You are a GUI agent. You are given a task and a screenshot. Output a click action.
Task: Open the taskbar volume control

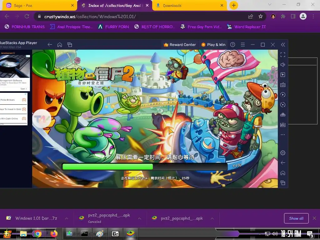click(x=275, y=234)
